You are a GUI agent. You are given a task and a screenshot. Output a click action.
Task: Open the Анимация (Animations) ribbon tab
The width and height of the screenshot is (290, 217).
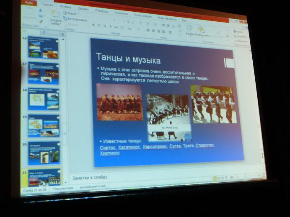[x=122, y=13]
